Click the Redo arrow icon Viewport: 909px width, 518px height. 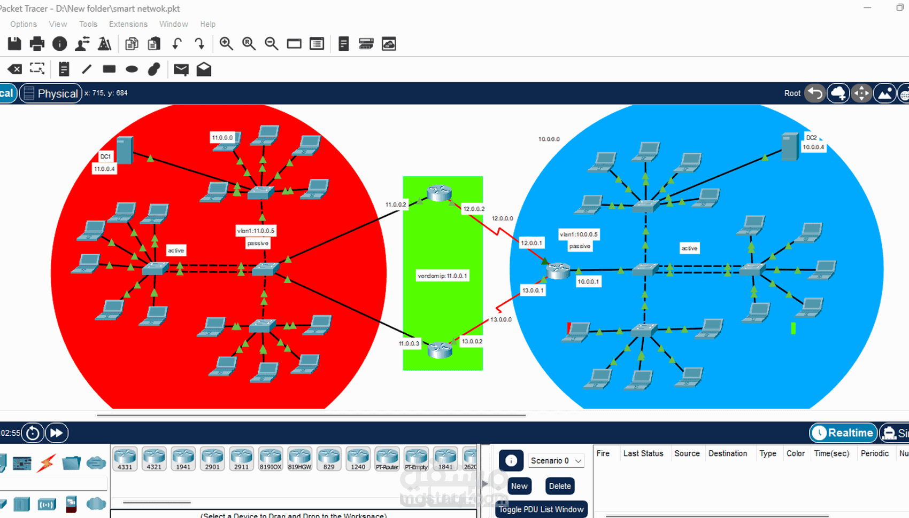199,44
